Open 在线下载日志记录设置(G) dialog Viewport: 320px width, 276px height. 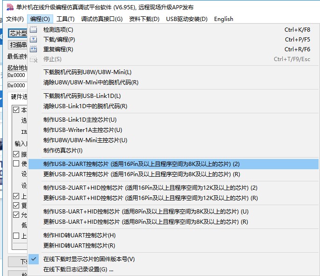coord(174,269)
